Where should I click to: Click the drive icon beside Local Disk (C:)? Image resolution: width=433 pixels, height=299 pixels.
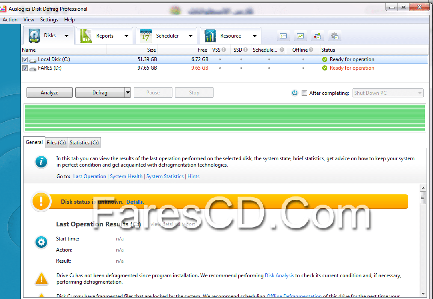coord(33,60)
